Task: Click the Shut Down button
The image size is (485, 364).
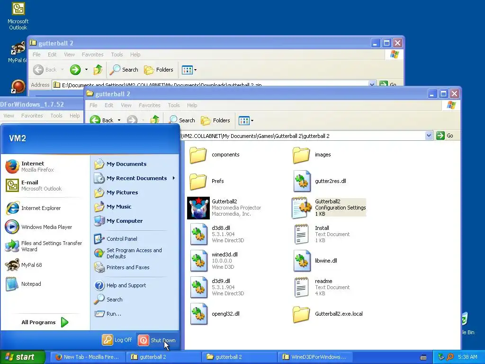Action: [x=156, y=340]
